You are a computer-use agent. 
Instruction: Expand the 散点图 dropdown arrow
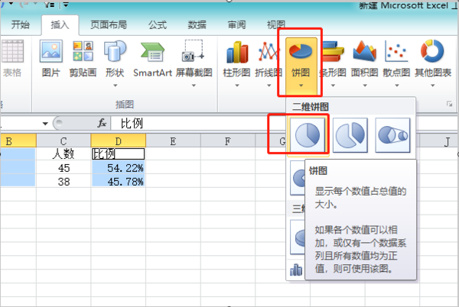[396, 86]
